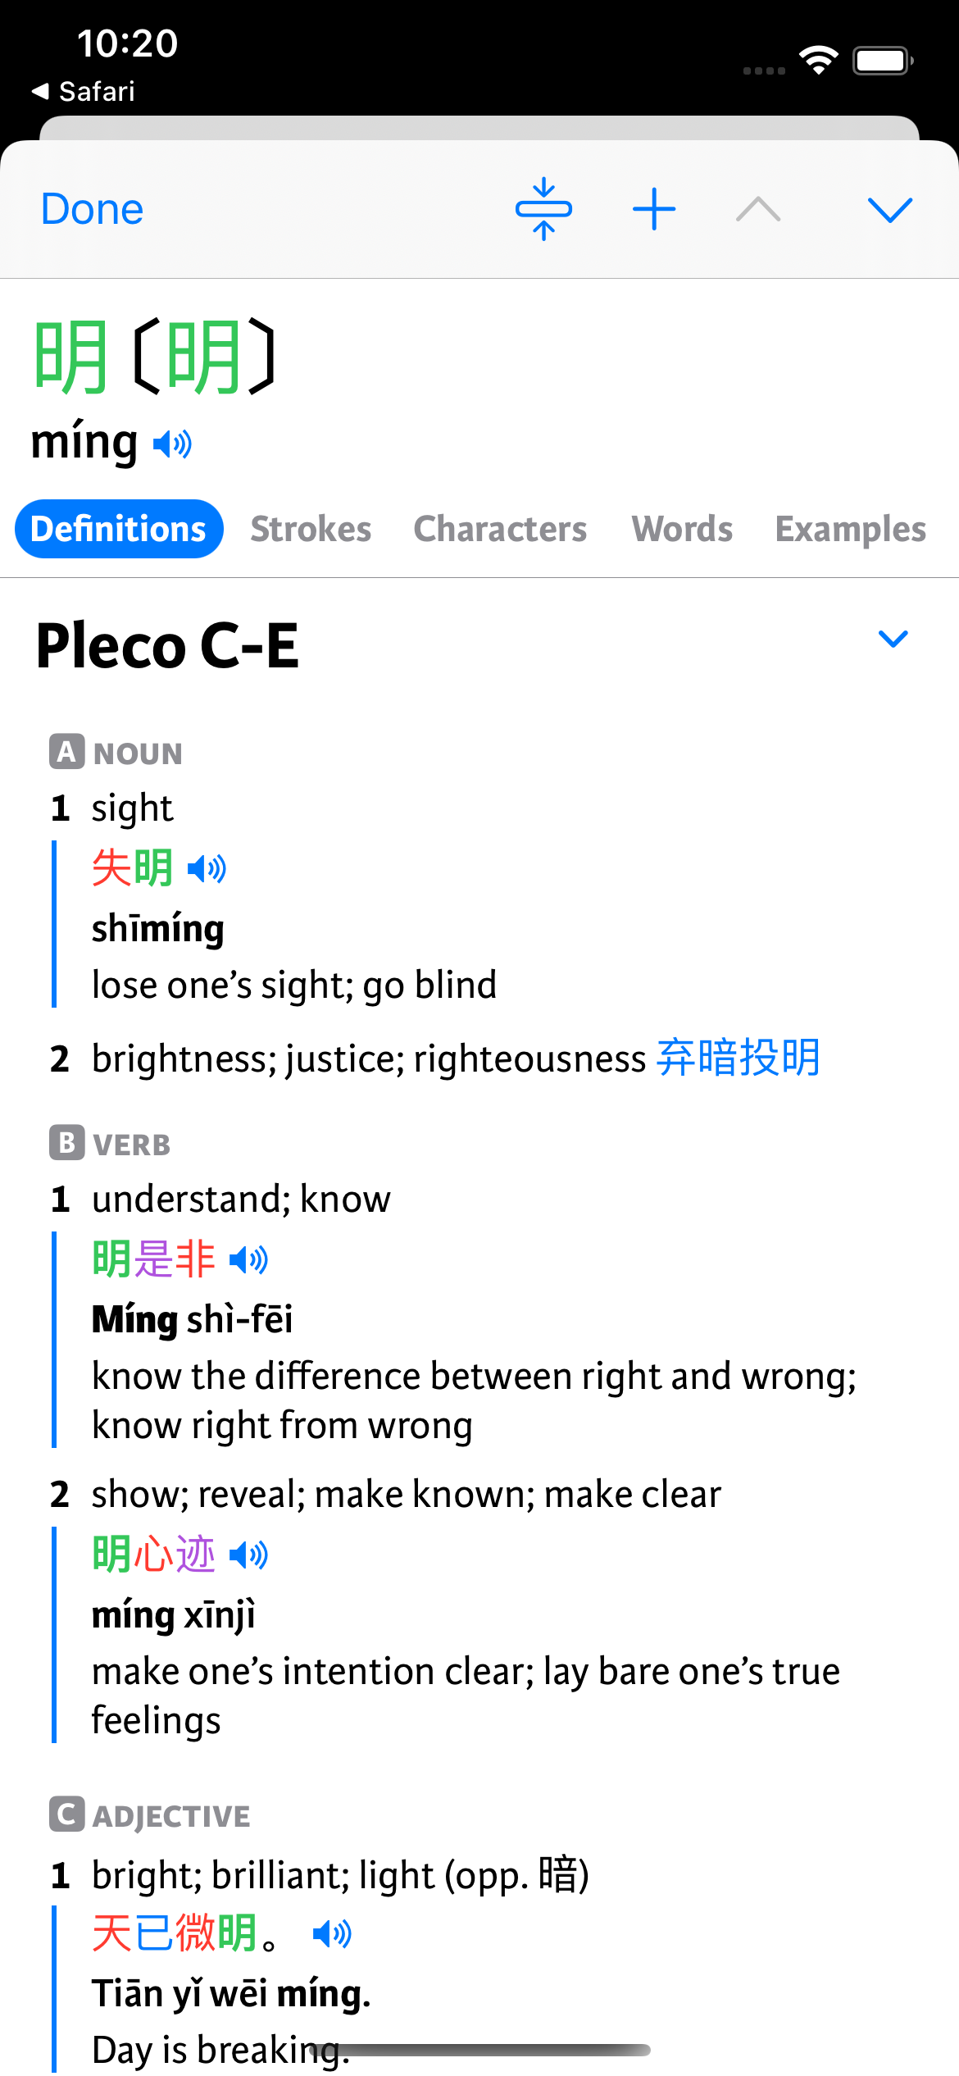This screenshot has width=959, height=2076.
Task: Return to Safari via back link
Action: click(83, 91)
